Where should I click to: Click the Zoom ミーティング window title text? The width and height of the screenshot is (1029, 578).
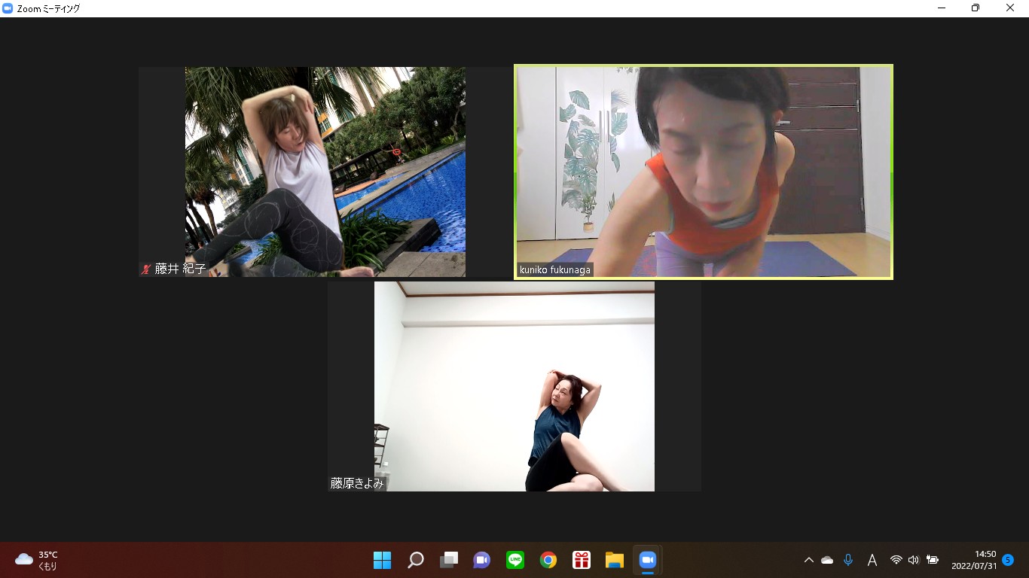click(x=48, y=8)
